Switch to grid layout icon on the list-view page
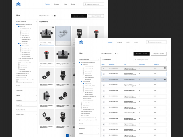This screenshot has width=183, height=137. click(x=117, y=54)
